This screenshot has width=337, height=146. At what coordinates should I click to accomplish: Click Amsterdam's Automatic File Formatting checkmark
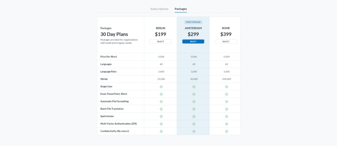[194, 102]
